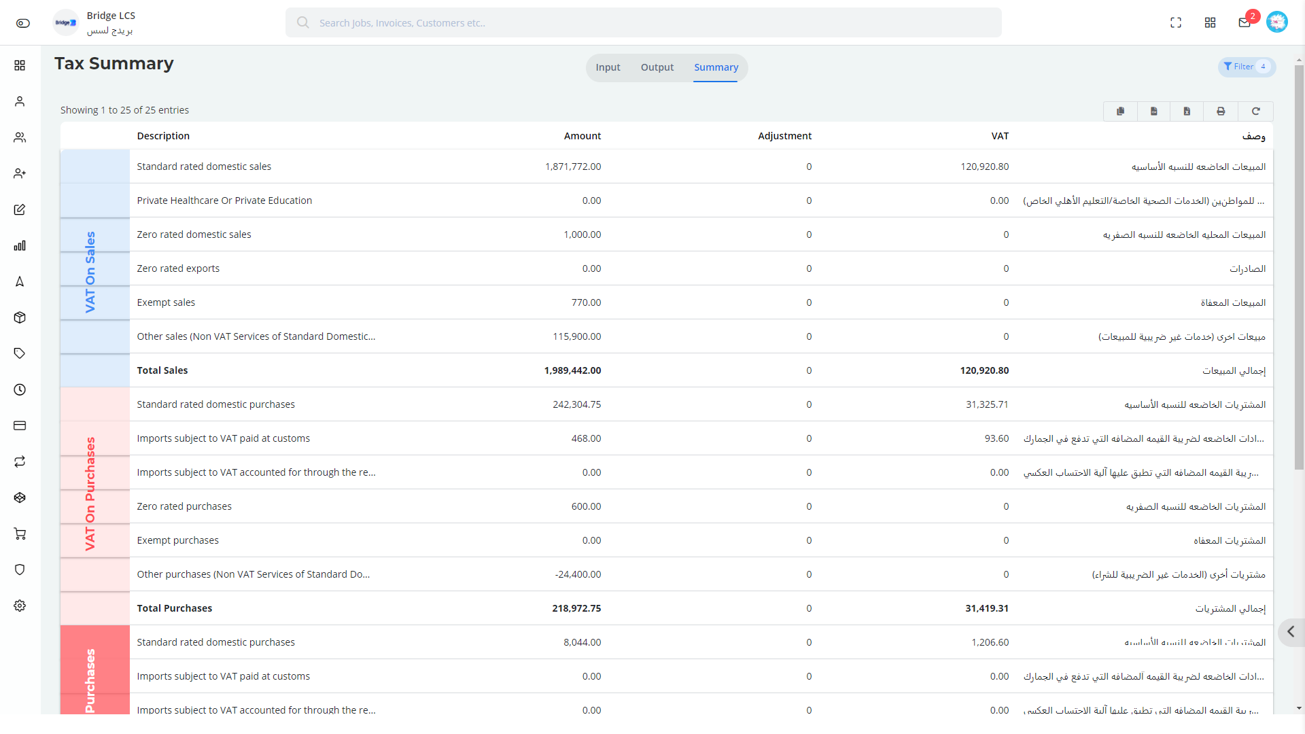1305x734 pixels.
Task: Enable the Summary view toggle
Action: pyautogui.click(x=715, y=67)
